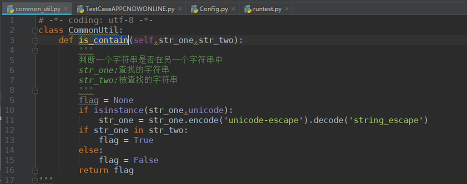Image resolution: width=467 pixels, height=184 pixels.
Task: Close the common_util.py tab
Action: 66,9
